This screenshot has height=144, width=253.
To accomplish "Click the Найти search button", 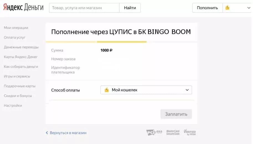I will click(130, 8).
